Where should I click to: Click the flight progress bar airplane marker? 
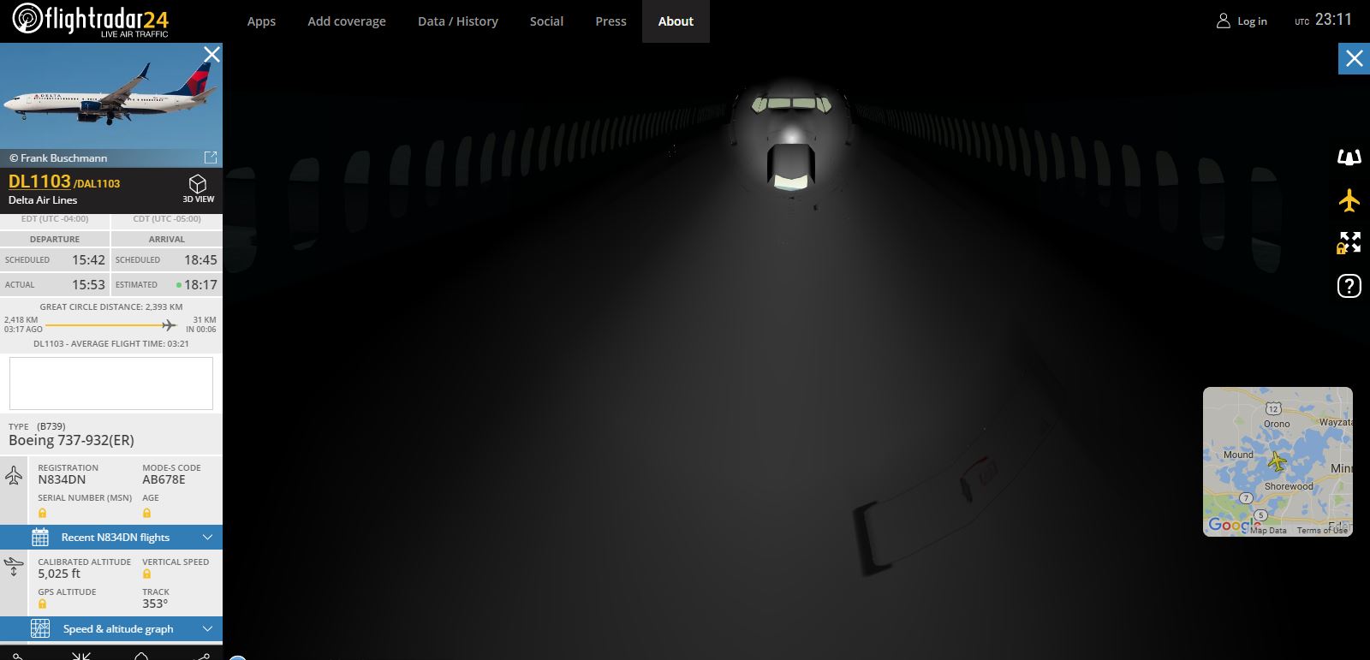(x=170, y=325)
